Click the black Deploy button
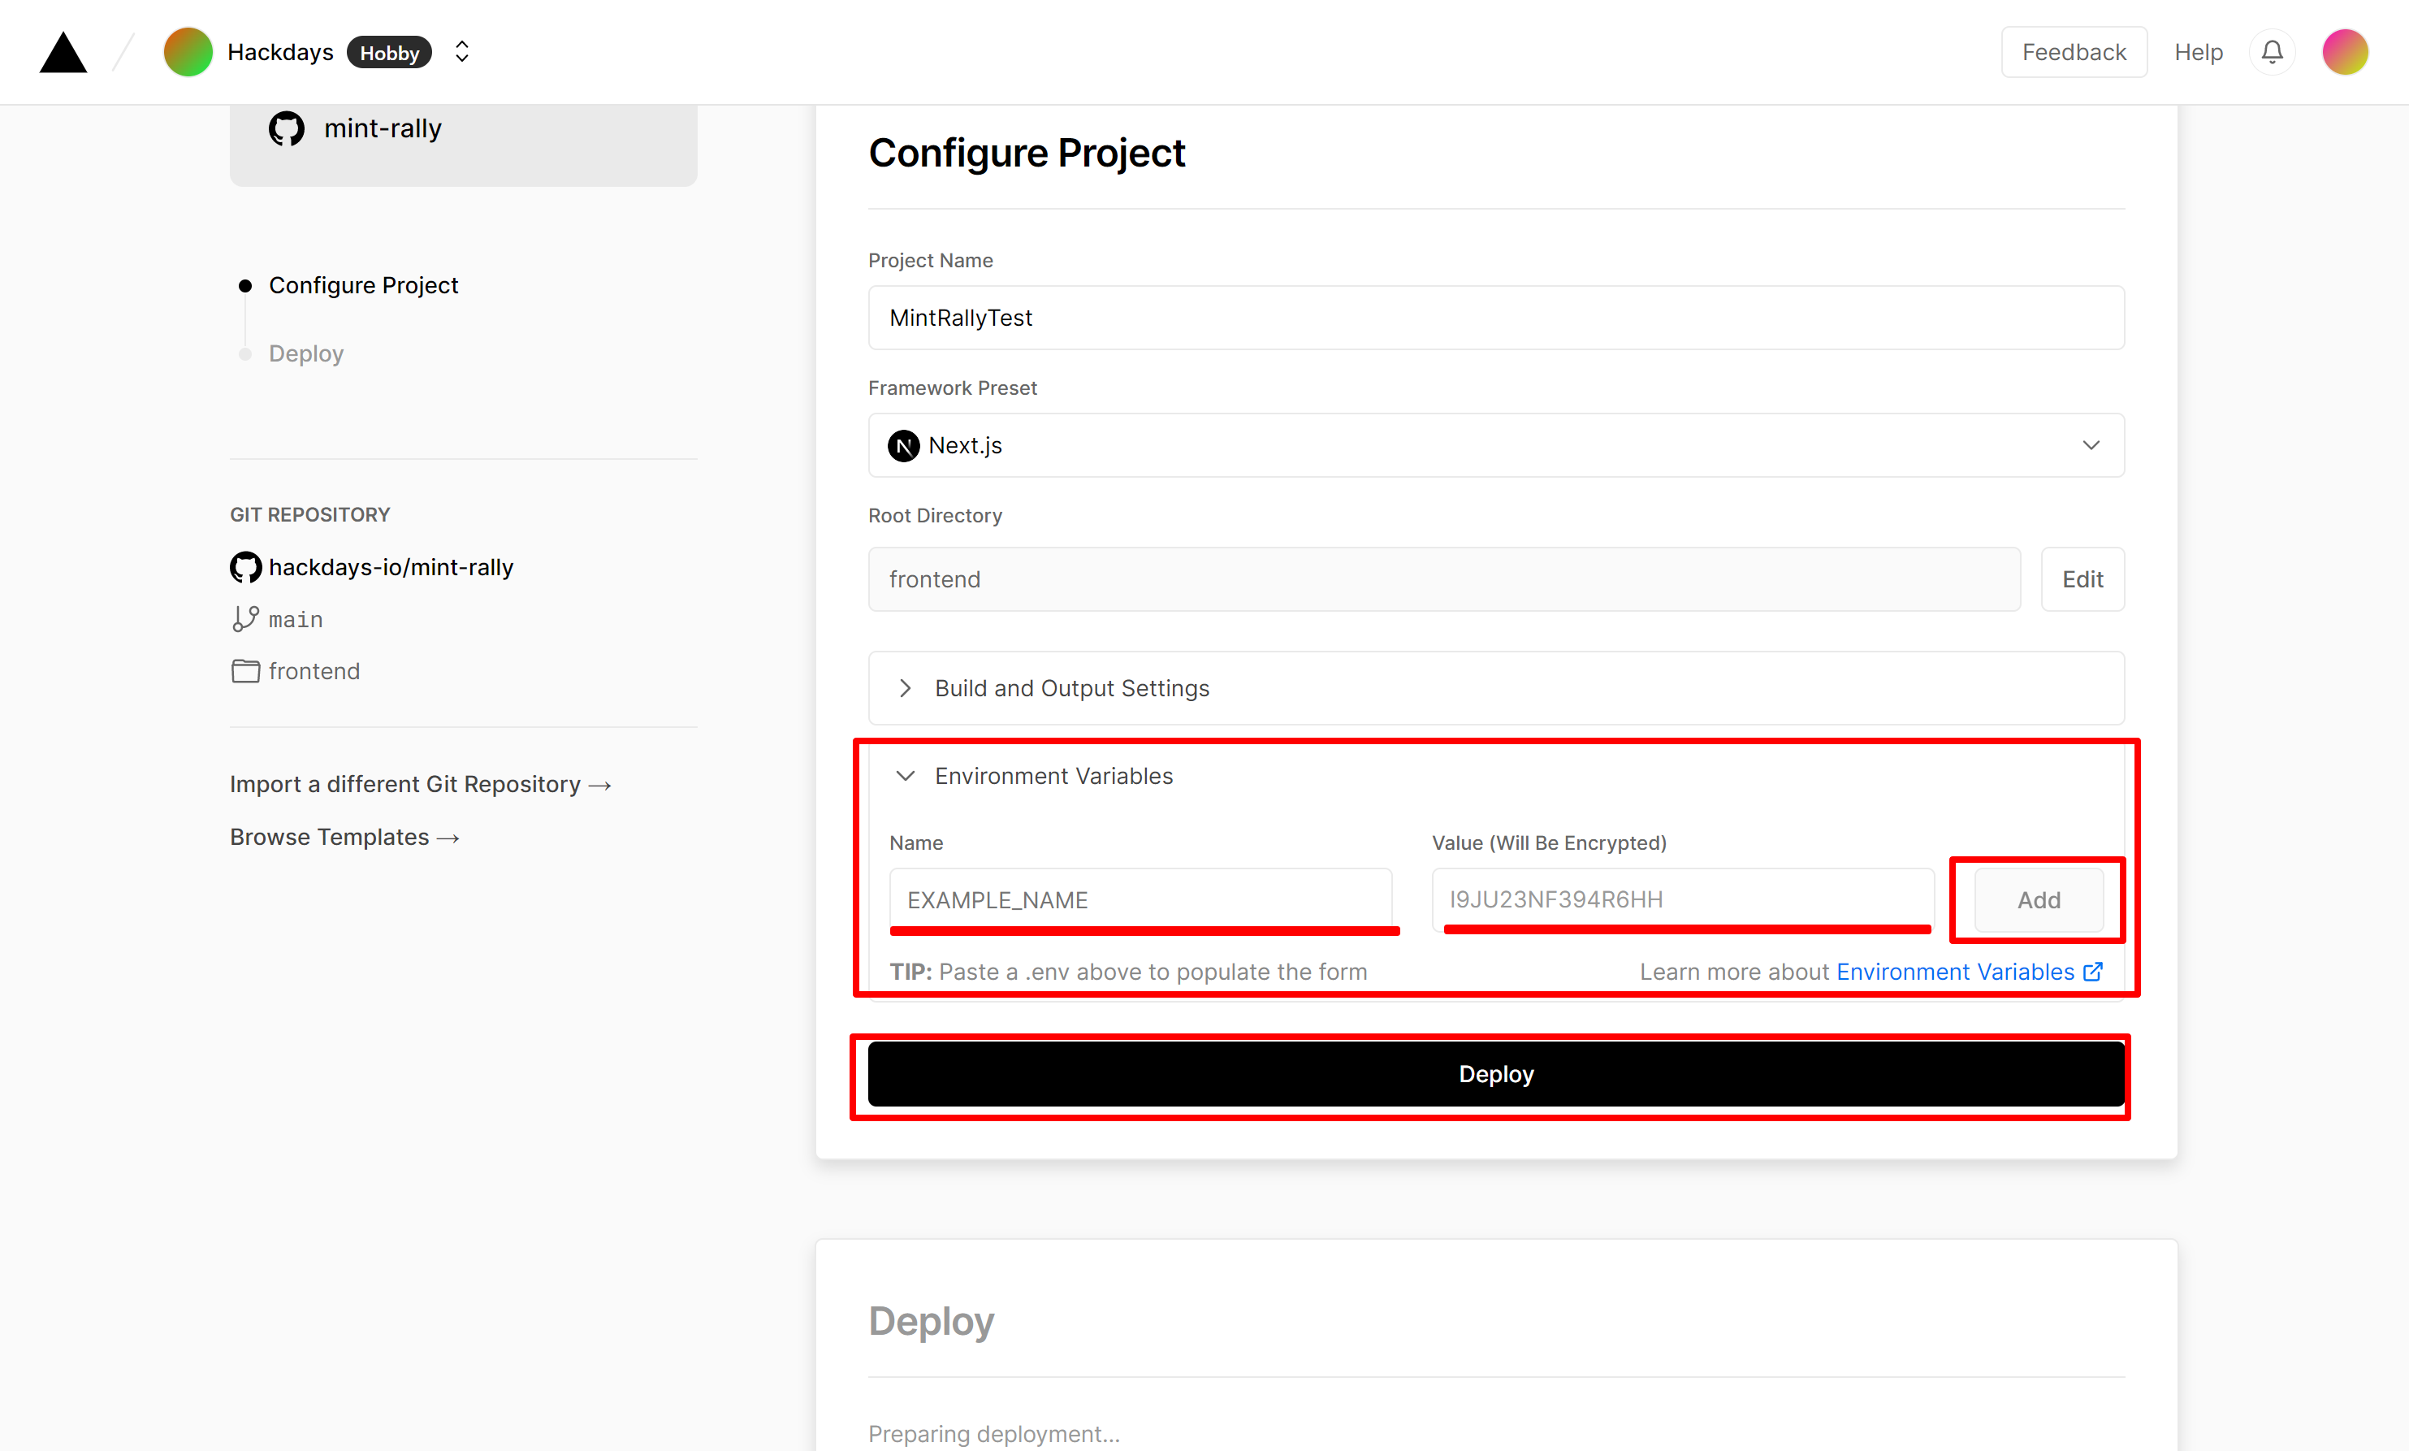The height and width of the screenshot is (1451, 2409). (1496, 1073)
